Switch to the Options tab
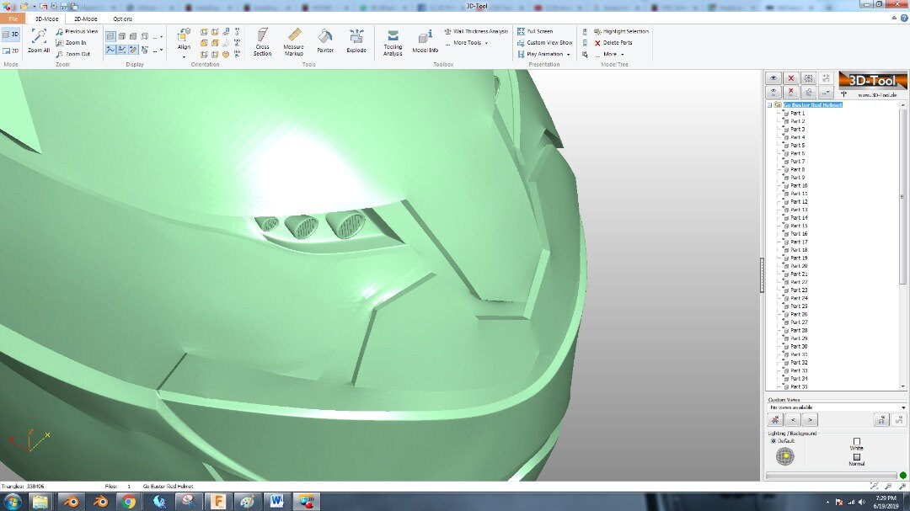910x511 pixels. [x=122, y=19]
